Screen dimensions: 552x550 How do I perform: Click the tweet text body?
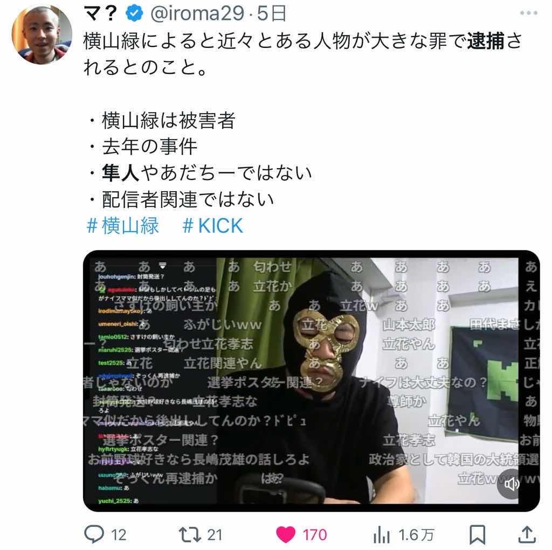pos(303,120)
